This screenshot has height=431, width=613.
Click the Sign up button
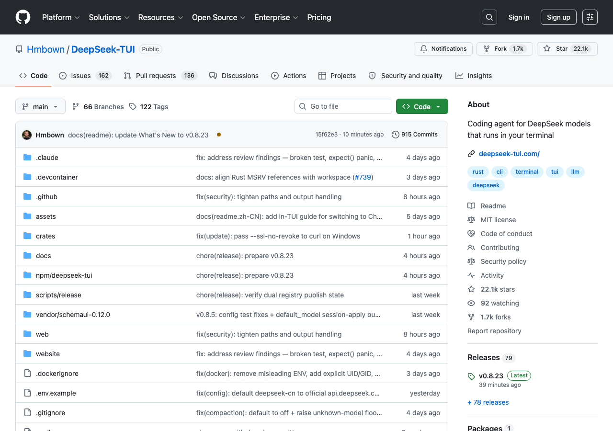point(558,17)
